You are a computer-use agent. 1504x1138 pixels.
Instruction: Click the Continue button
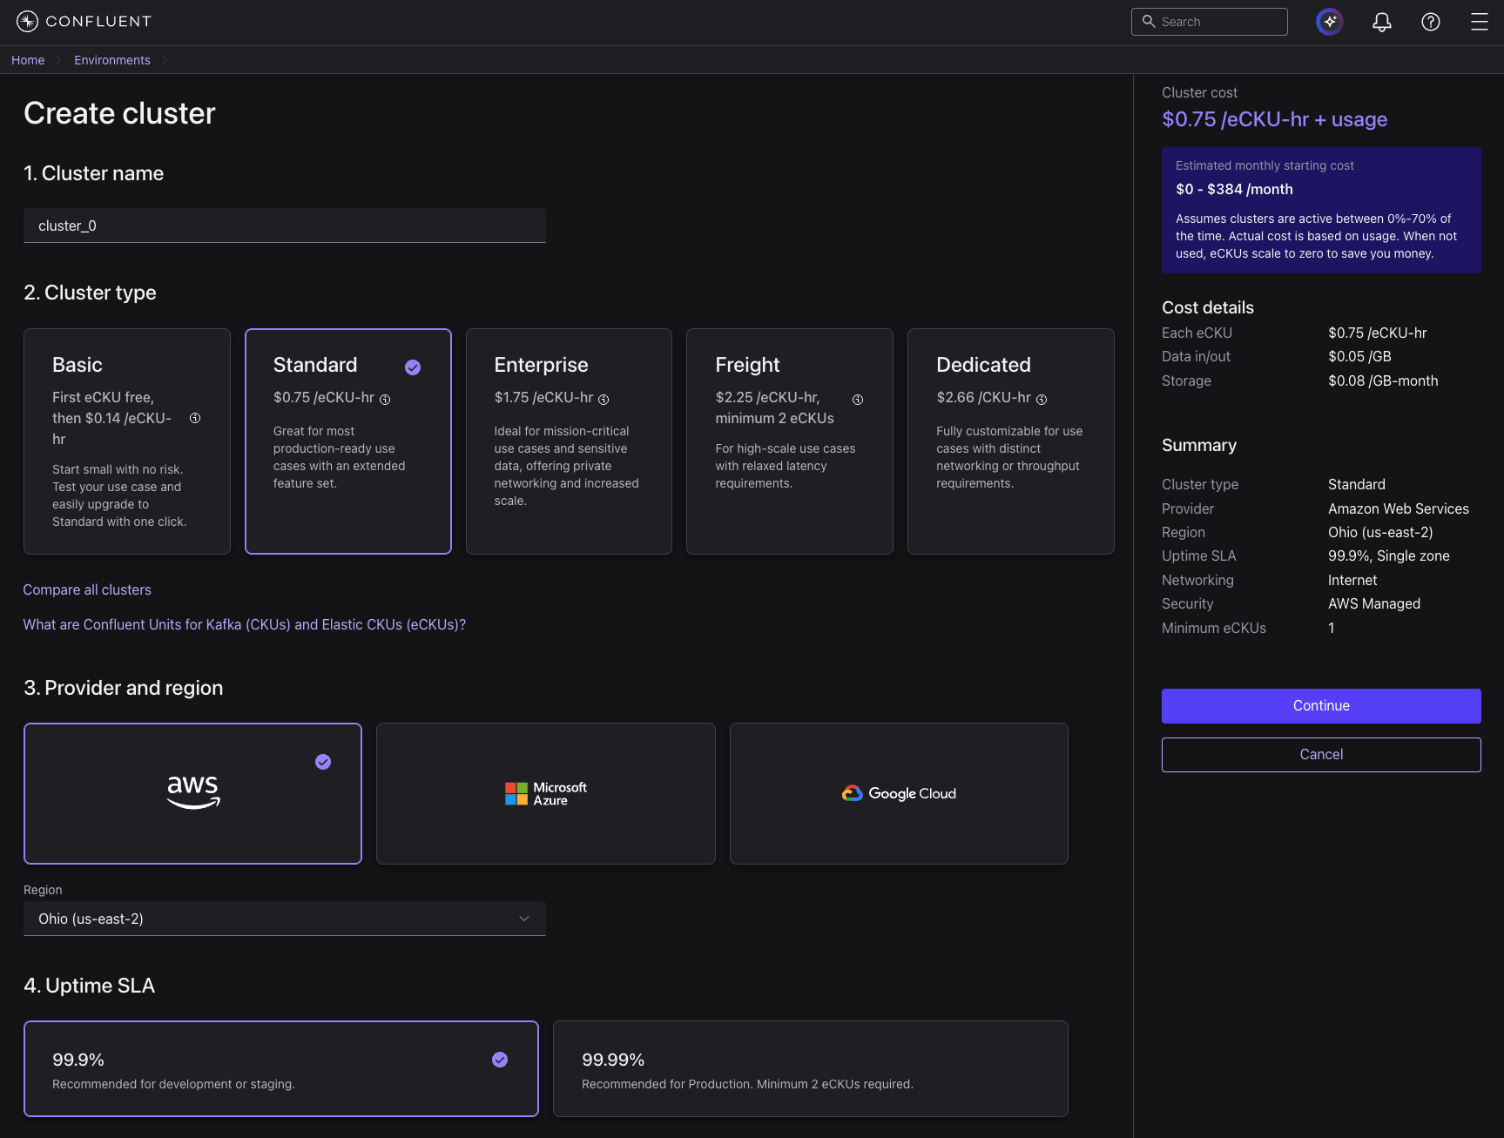[x=1321, y=706]
